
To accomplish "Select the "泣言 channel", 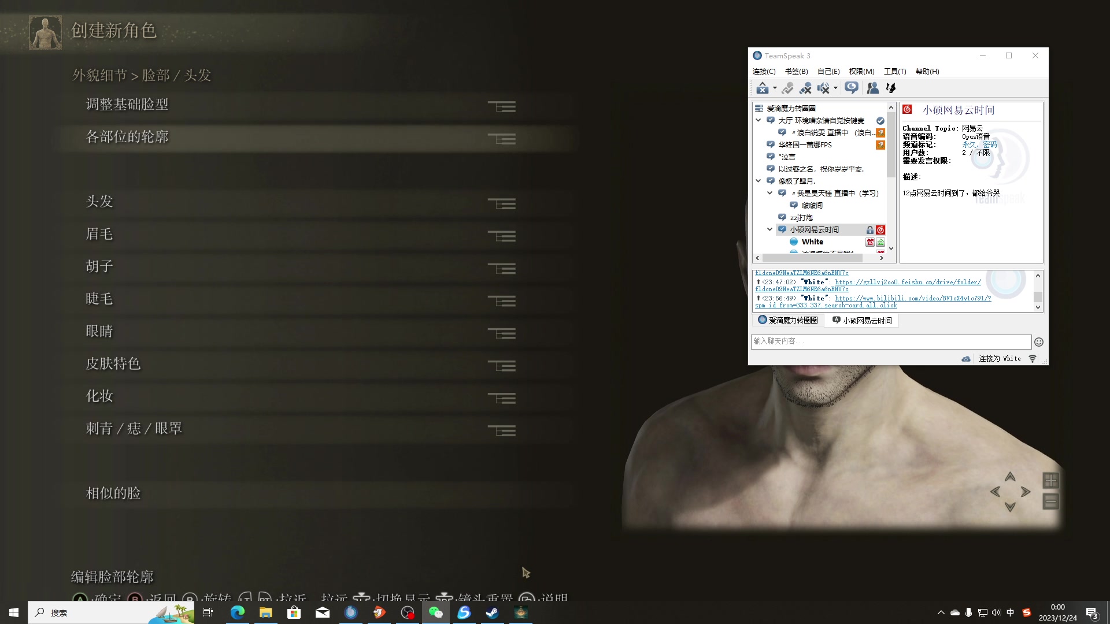I will [x=787, y=157].
